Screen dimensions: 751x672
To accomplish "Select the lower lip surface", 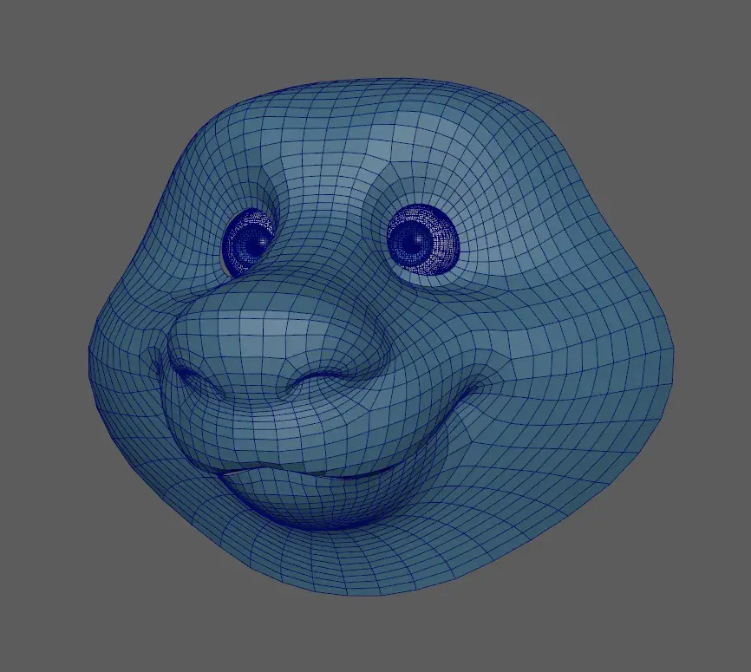I will pos(295,503).
